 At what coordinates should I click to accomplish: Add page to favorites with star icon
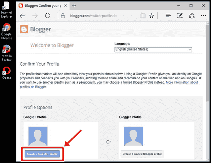tap(152, 16)
